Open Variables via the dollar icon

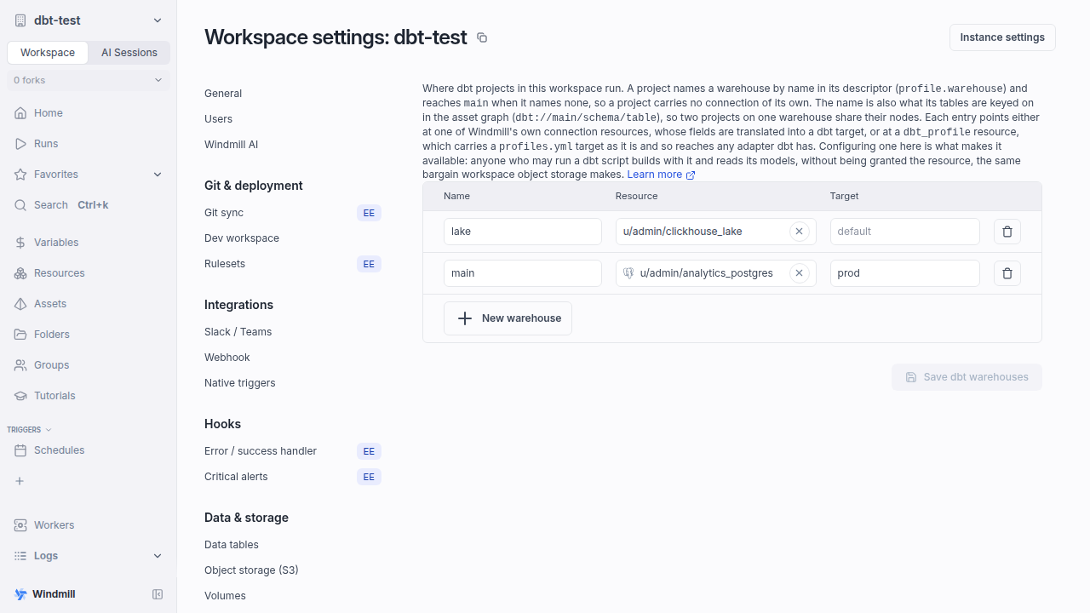click(x=20, y=243)
